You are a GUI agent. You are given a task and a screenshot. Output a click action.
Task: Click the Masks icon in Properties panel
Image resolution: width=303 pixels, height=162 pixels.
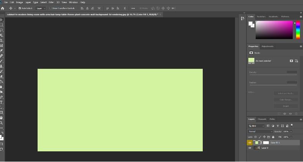(x=251, y=52)
